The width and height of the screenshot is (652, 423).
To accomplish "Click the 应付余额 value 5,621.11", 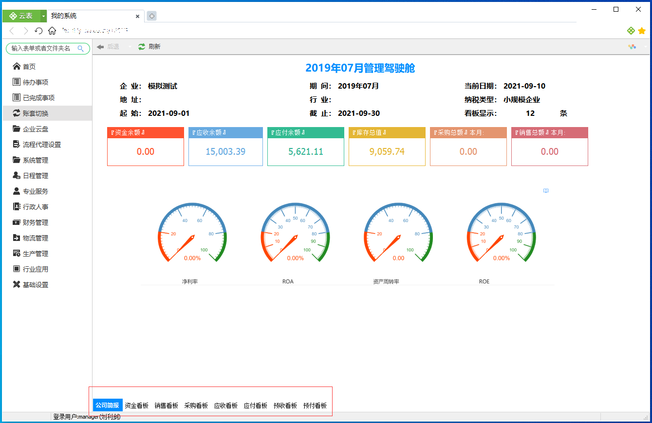I will pos(306,152).
